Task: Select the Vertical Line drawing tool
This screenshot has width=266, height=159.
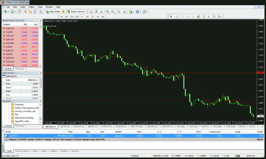Action: tap(183, 17)
